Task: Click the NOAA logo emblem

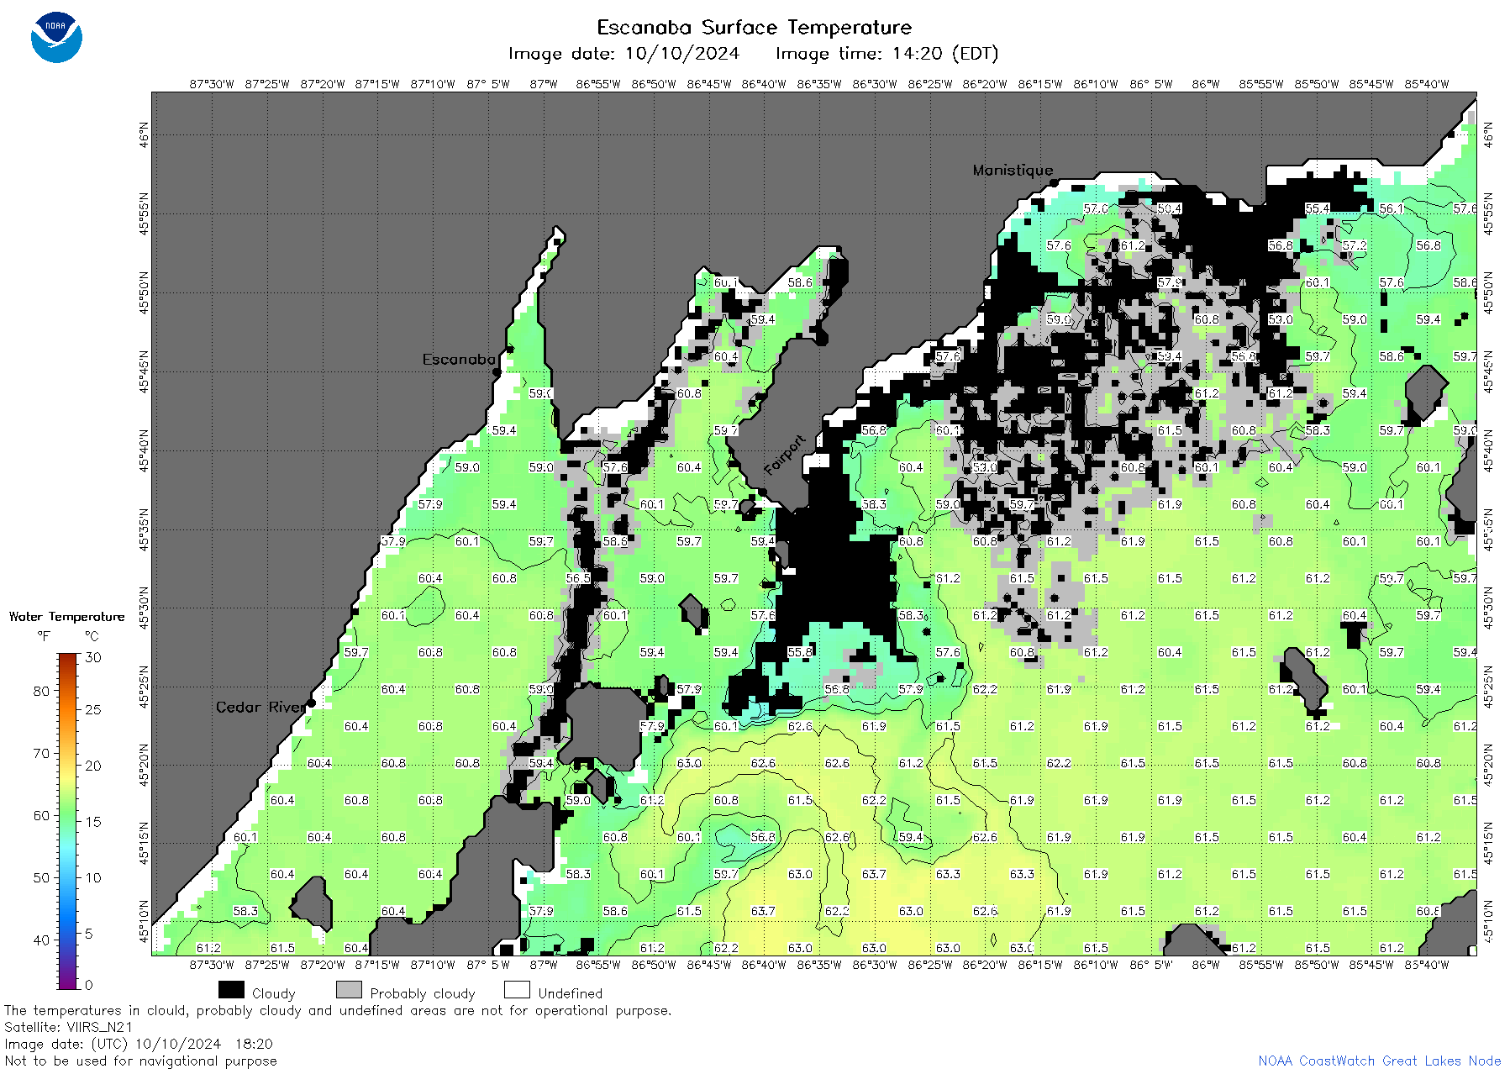Action: [x=56, y=38]
